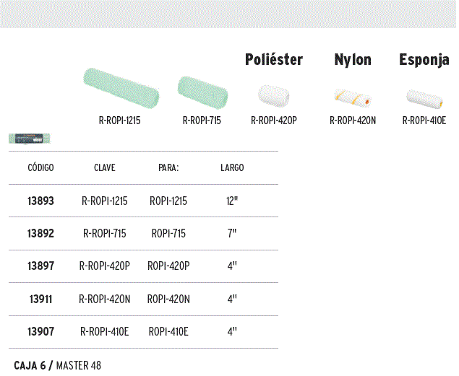Click the Poliéster heading

(274, 60)
